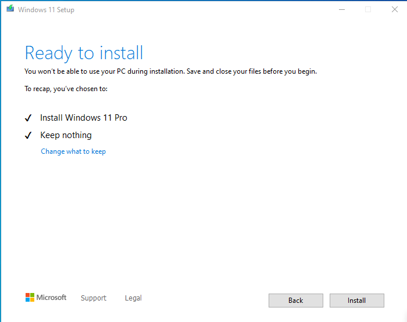This screenshot has height=322, width=407.
Task: Click the checkmark beside Install Windows 11 Pro
Action: [28, 118]
